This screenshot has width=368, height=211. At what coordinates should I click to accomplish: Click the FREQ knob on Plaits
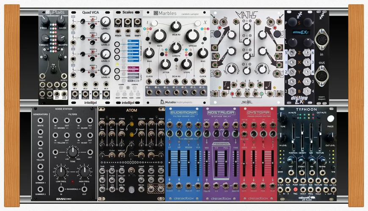(x=44, y=21)
